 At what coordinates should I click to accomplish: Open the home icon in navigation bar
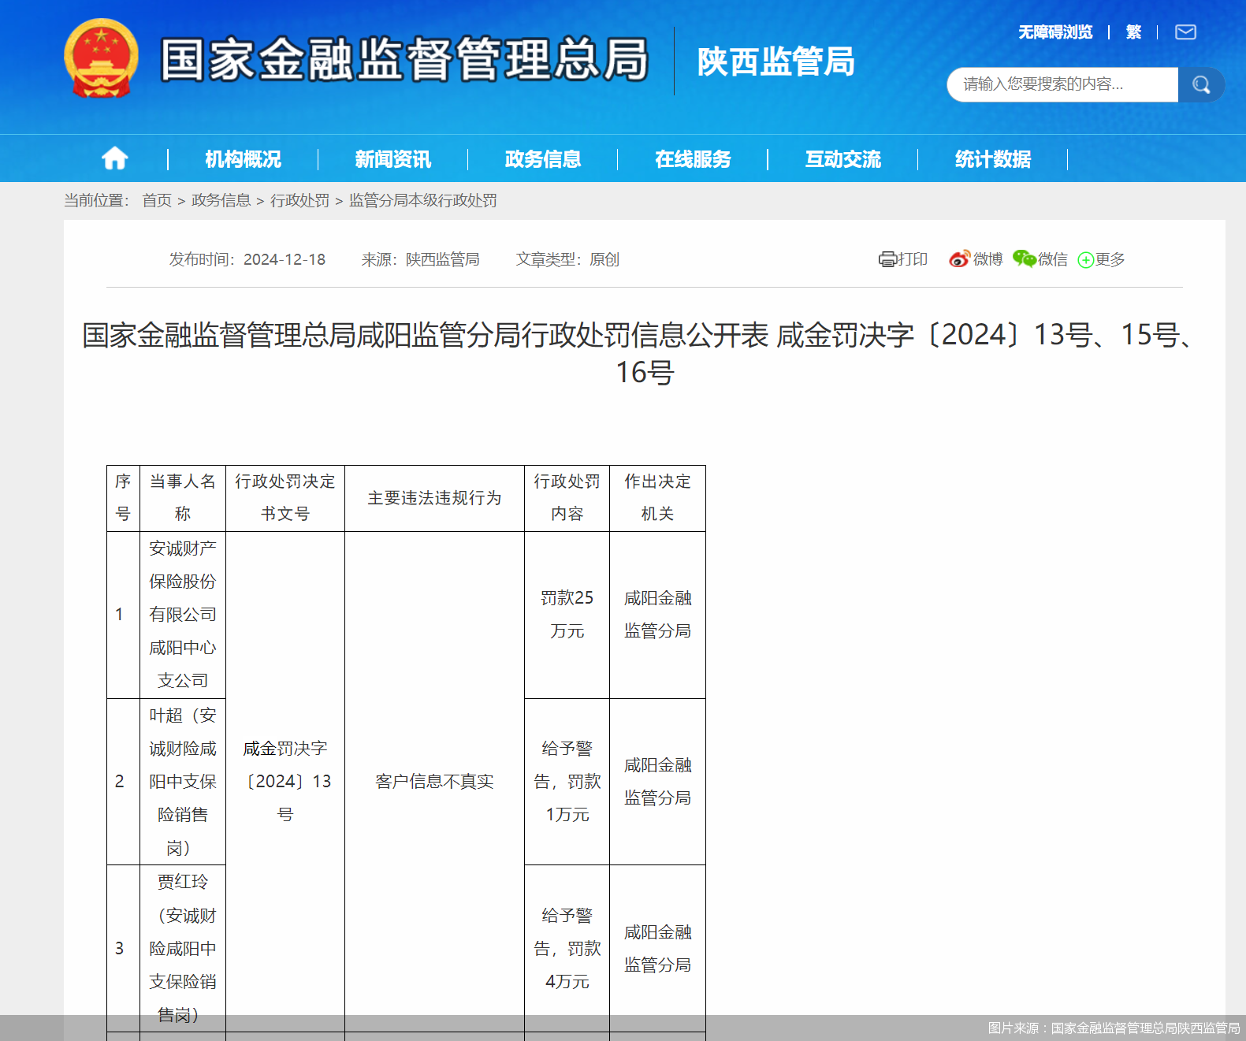(114, 158)
